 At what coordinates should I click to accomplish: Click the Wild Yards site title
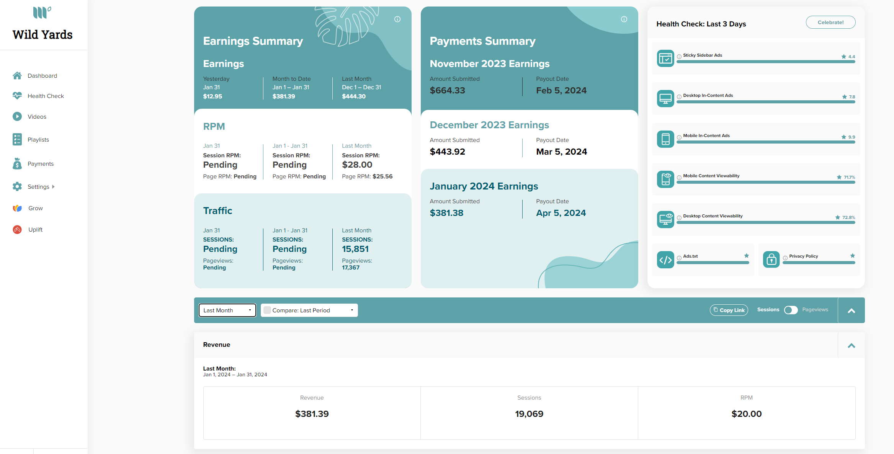tap(42, 34)
